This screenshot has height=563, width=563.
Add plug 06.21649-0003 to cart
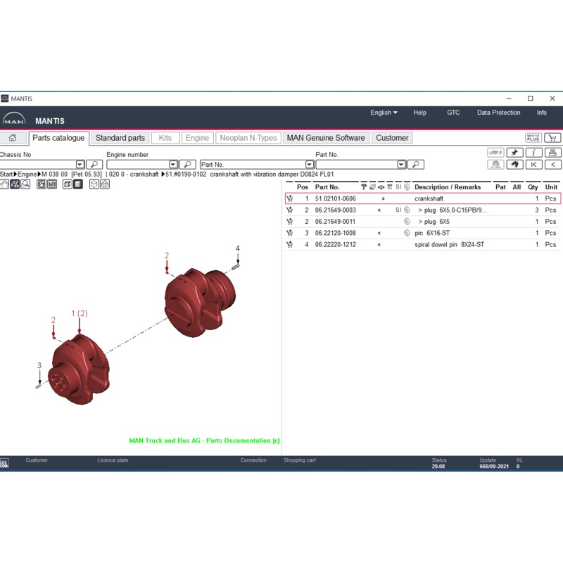click(x=290, y=210)
